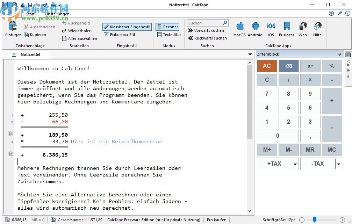This screenshot has width=352, height=224.
Task: Expand the +TAX dropdown arrow
Action: point(295,164)
